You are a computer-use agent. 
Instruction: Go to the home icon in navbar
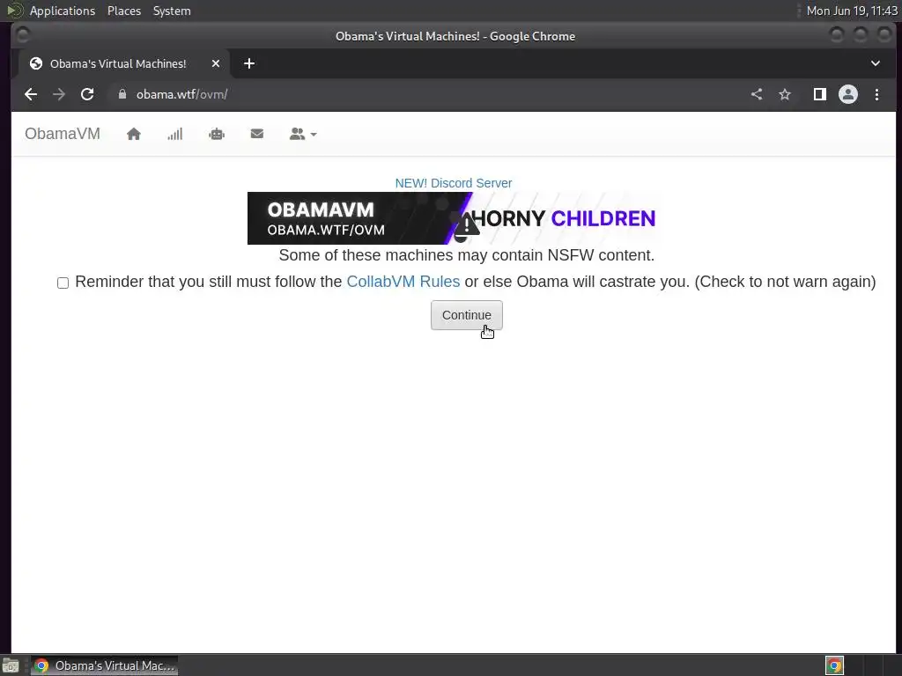point(134,134)
